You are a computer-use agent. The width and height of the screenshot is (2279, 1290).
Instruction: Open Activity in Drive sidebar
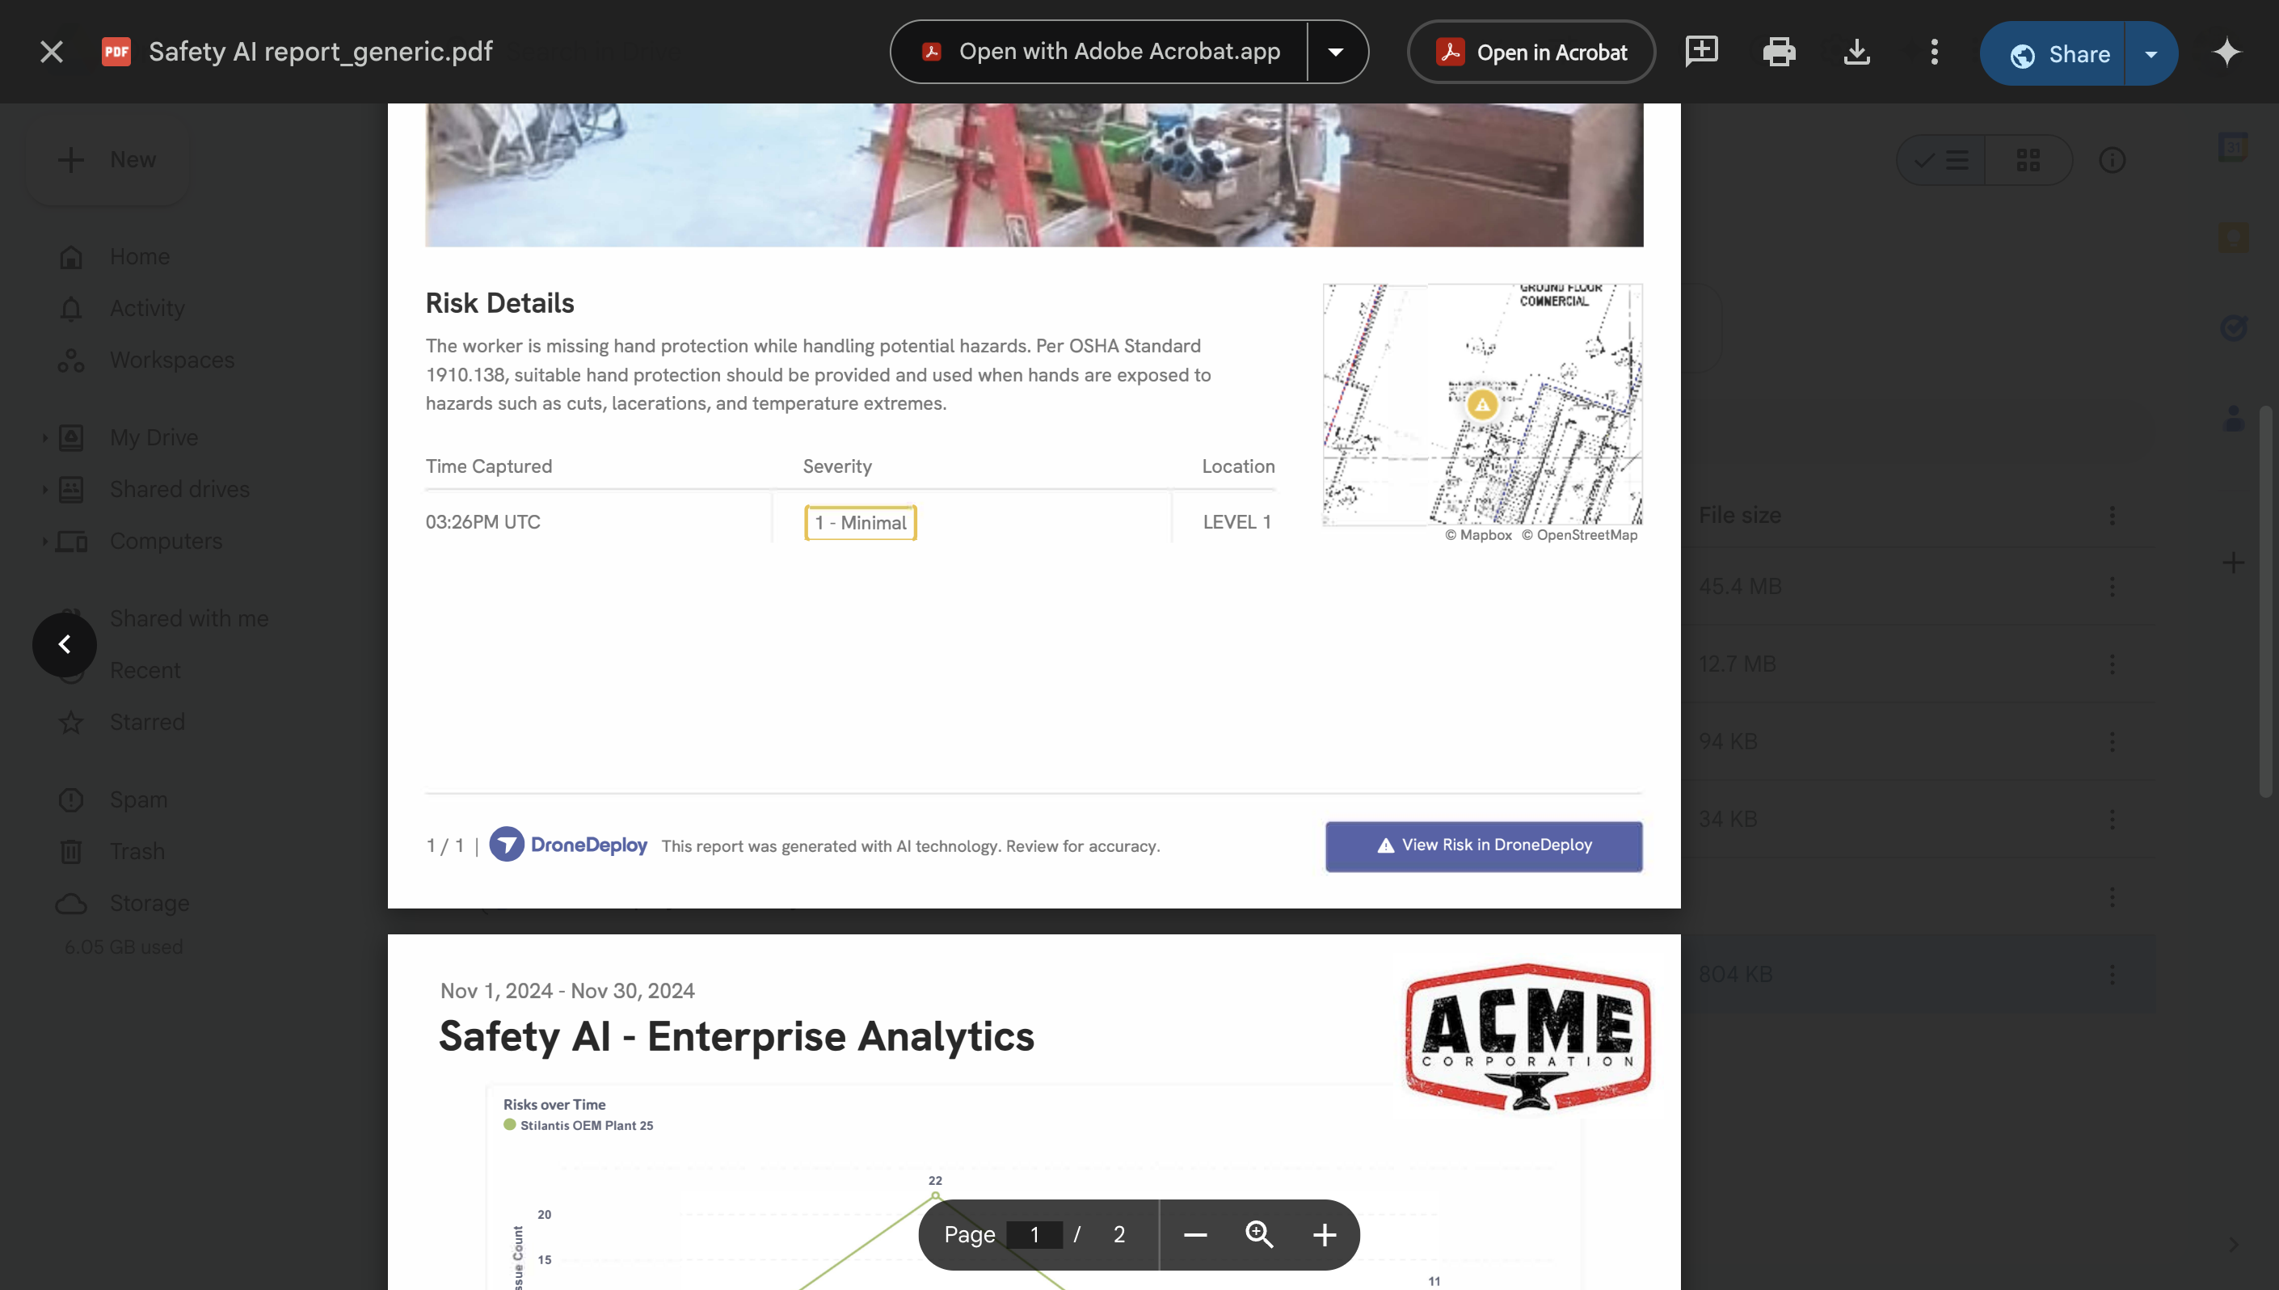coord(147,308)
